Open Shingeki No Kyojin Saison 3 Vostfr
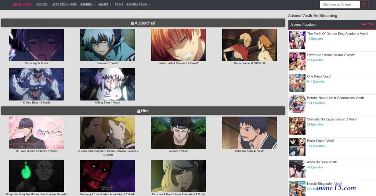The image size is (376, 196). [x=332, y=119]
